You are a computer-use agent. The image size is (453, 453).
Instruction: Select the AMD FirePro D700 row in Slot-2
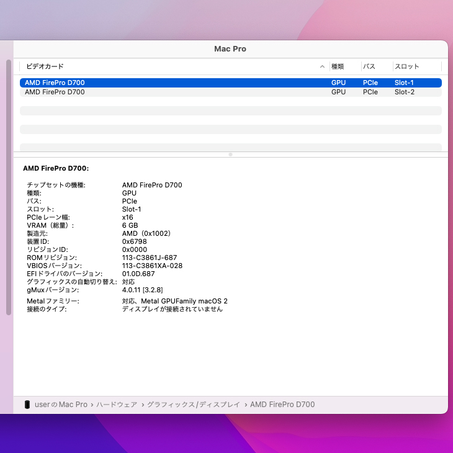pyautogui.click(x=231, y=92)
